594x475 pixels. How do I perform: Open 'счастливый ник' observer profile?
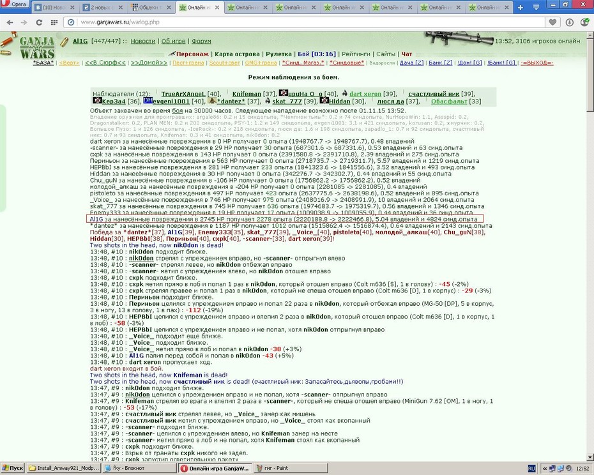(x=434, y=94)
